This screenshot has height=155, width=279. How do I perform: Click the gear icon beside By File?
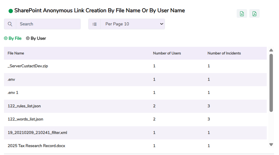(6, 39)
